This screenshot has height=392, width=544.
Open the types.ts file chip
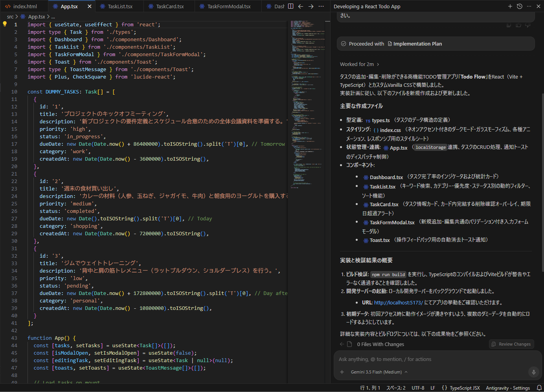pyautogui.click(x=377, y=121)
